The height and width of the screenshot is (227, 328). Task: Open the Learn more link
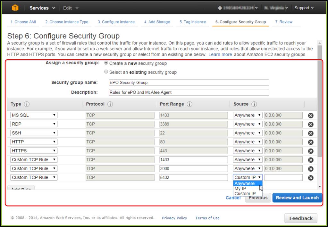click(x=220, y=54)
